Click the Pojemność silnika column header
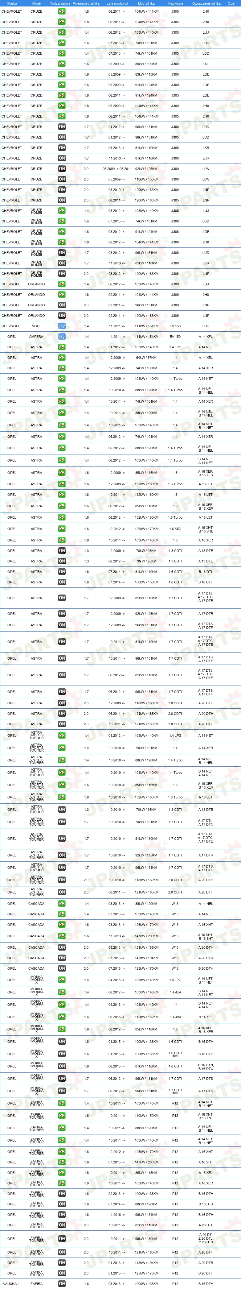 coord(86,3)
